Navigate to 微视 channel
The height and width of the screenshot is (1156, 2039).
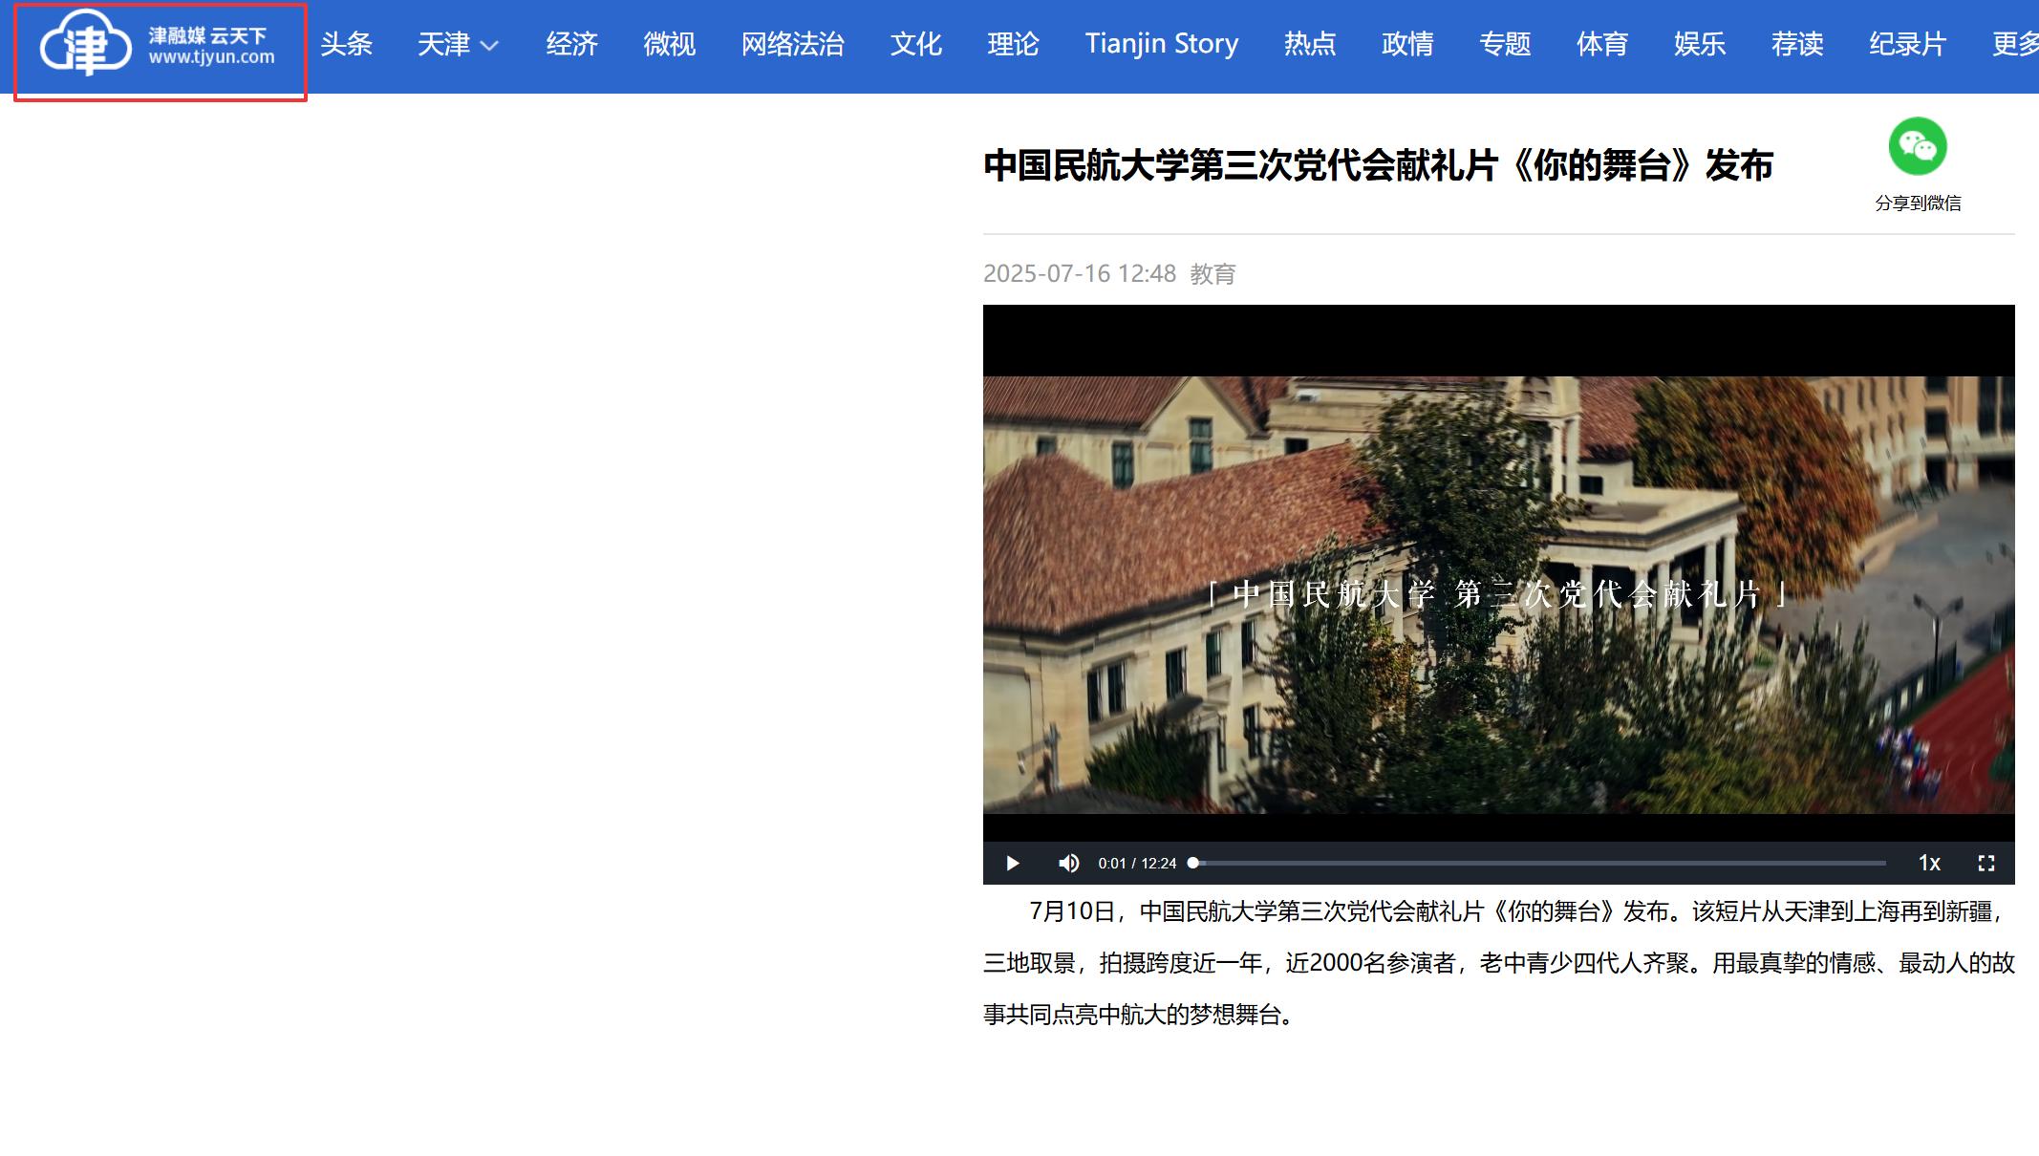pyautogui.click(x=669, y=45)
